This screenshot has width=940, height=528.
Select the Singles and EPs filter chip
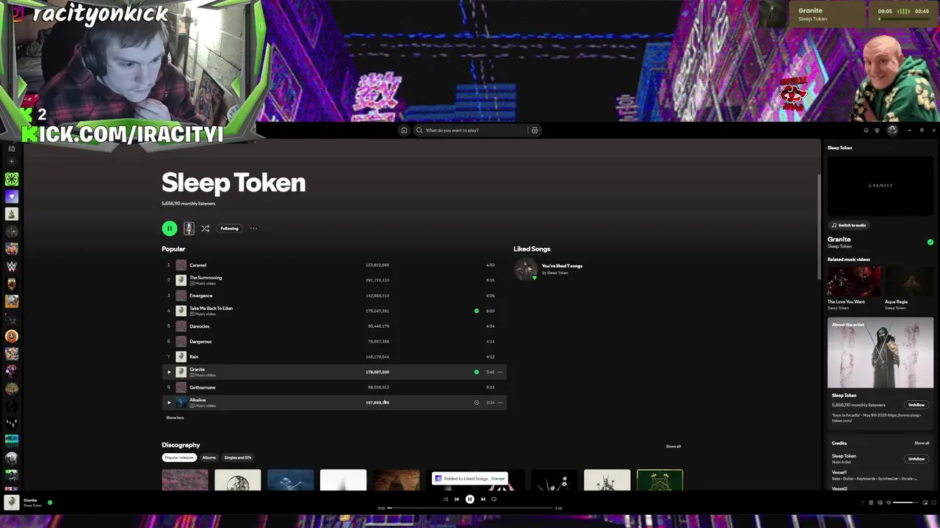238,458
